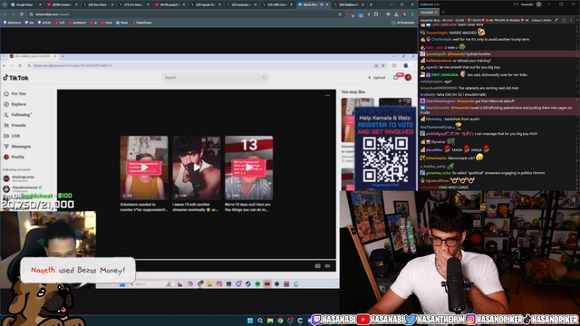Open dashboard bookmark
This screenshot has width=580, height=326.
coord(12,23)
